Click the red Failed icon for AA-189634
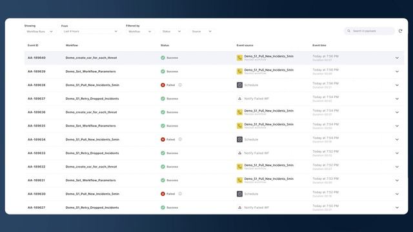Viewport: 413px width, 232px height. [x=163, y=139]
